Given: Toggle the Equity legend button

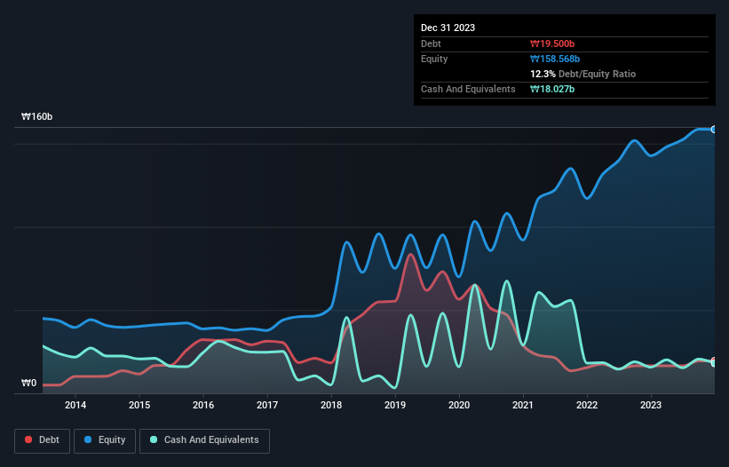Looking at the screenshot, I should click(105, 440).
